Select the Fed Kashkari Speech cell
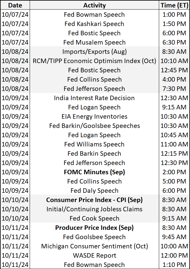This screenshot has height=269, width=190. click(94, 24)
